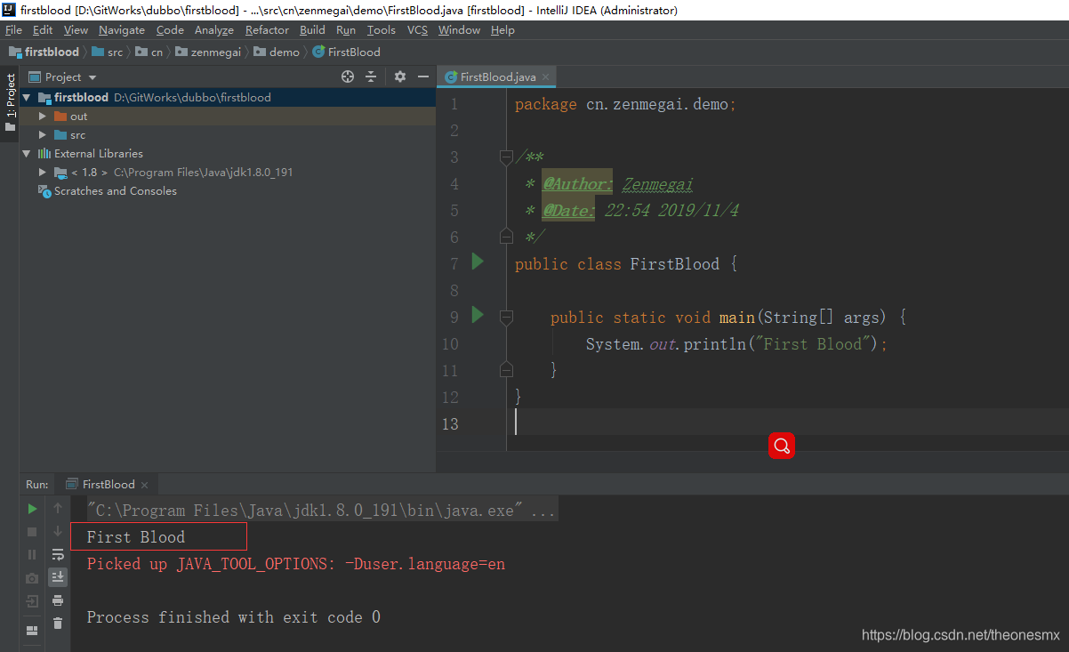Collapse the firstblood project root node

pyautogui.click(x=27, y=98)
